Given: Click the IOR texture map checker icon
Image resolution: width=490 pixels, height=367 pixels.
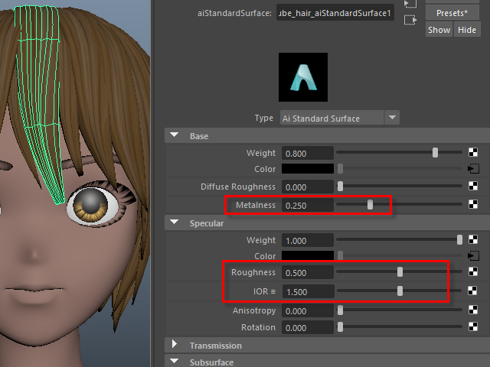Looking at the screenshot, I should click(x=473, y=291).
